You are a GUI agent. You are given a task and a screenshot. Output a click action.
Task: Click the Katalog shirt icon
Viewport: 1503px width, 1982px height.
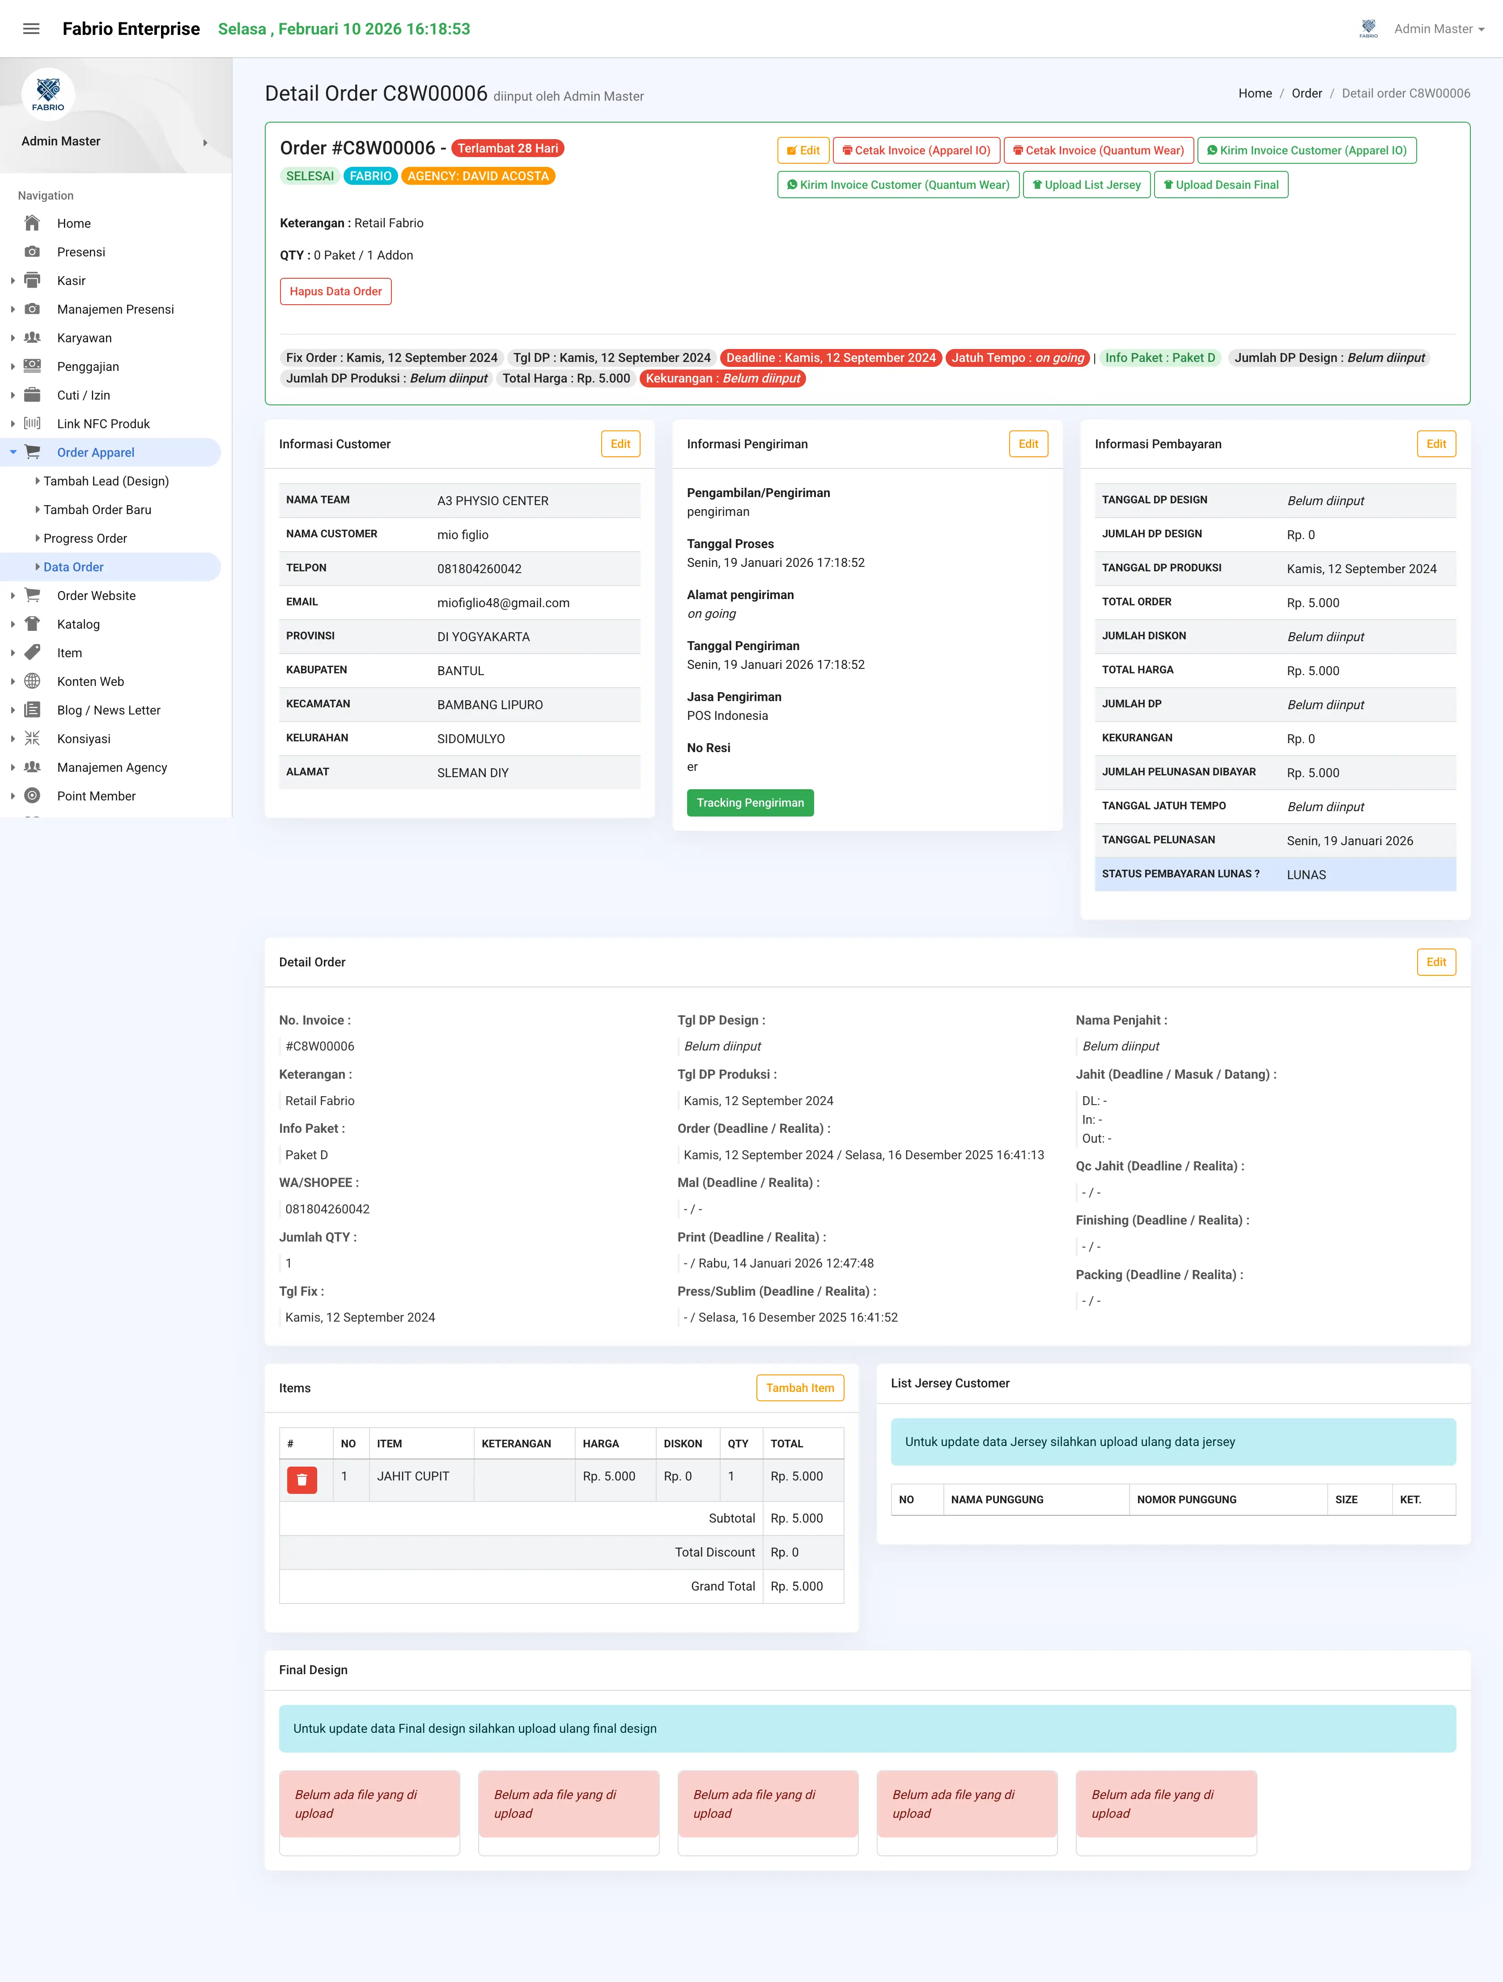(32, 624)
